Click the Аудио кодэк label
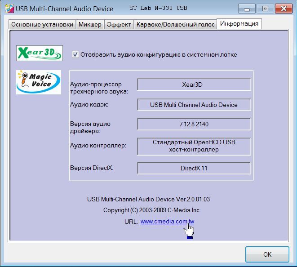The width and height of the screenshot is (297, 267). pyautogui.click(x=89, y=104)
